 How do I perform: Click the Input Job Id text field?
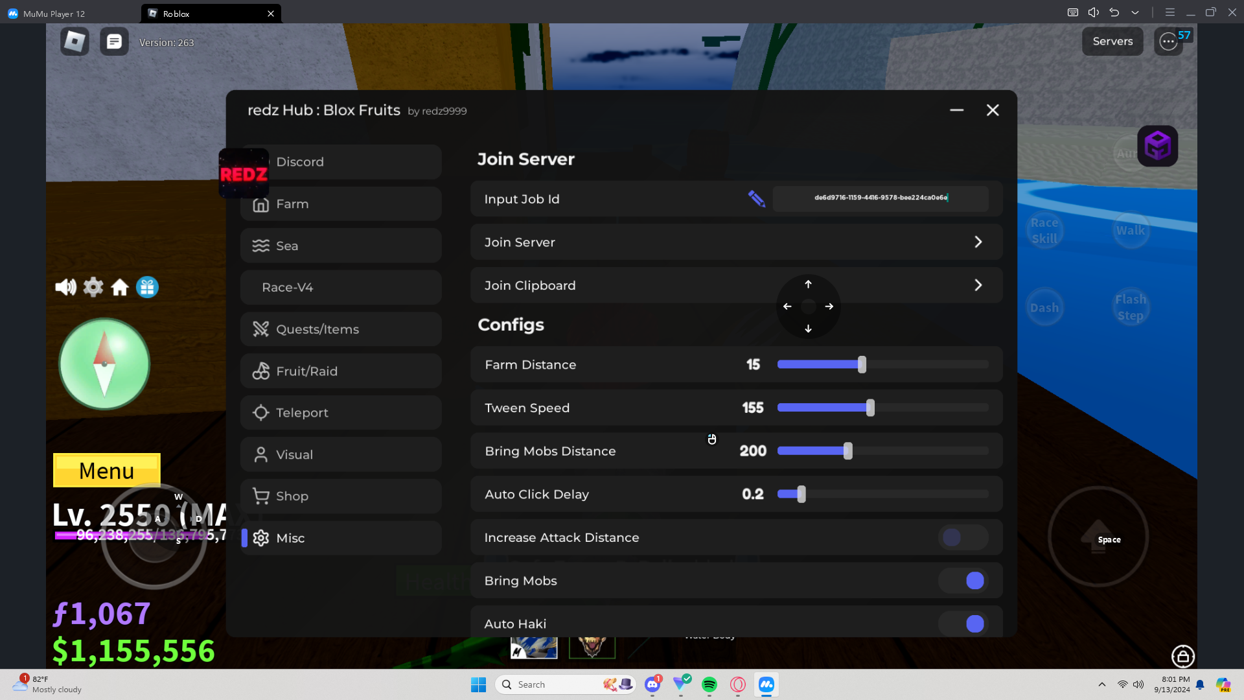pos(881,198)
